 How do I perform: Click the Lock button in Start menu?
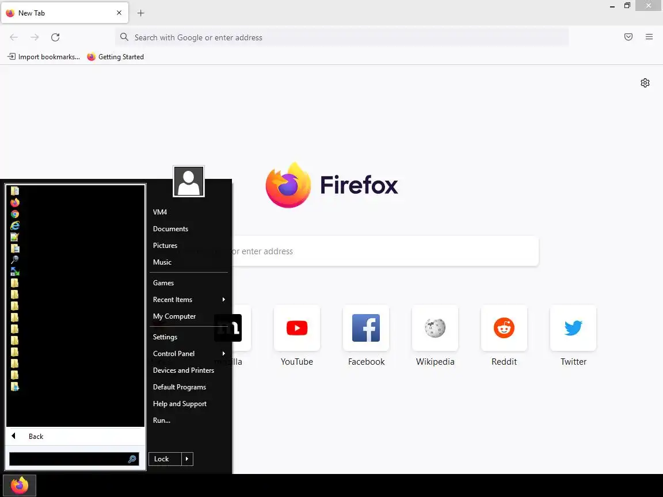165,459
